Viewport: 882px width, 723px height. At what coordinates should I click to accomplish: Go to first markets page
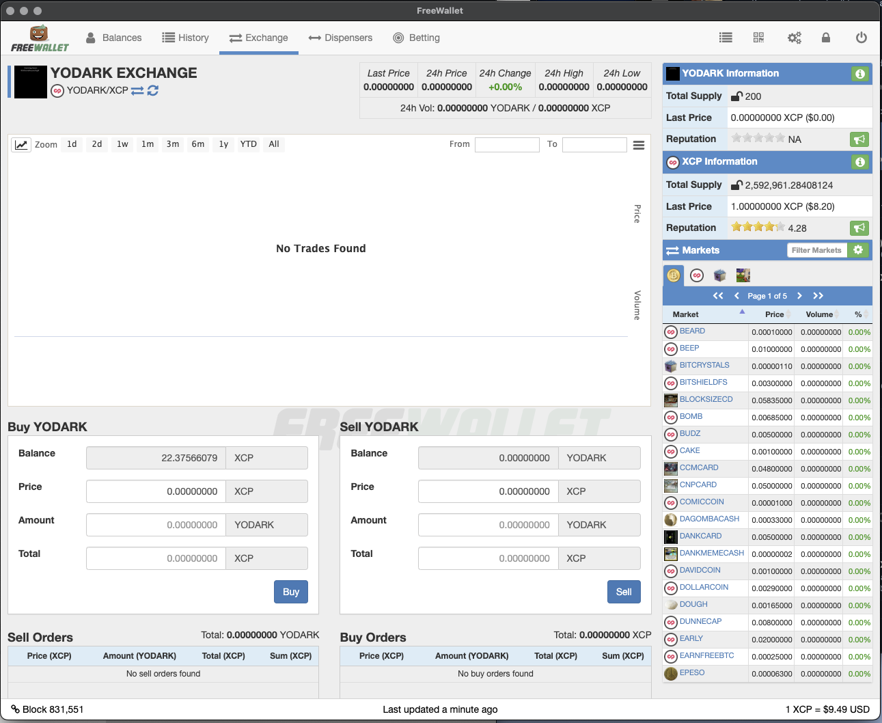[x=718, y=296]
